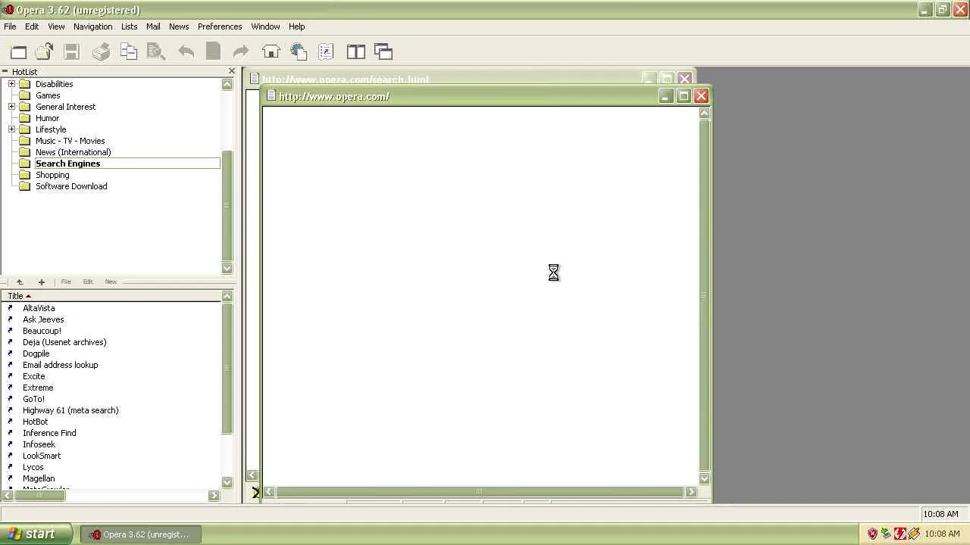
Task: Click the Tile windows vertically icon
Action: tap(355, 51)
